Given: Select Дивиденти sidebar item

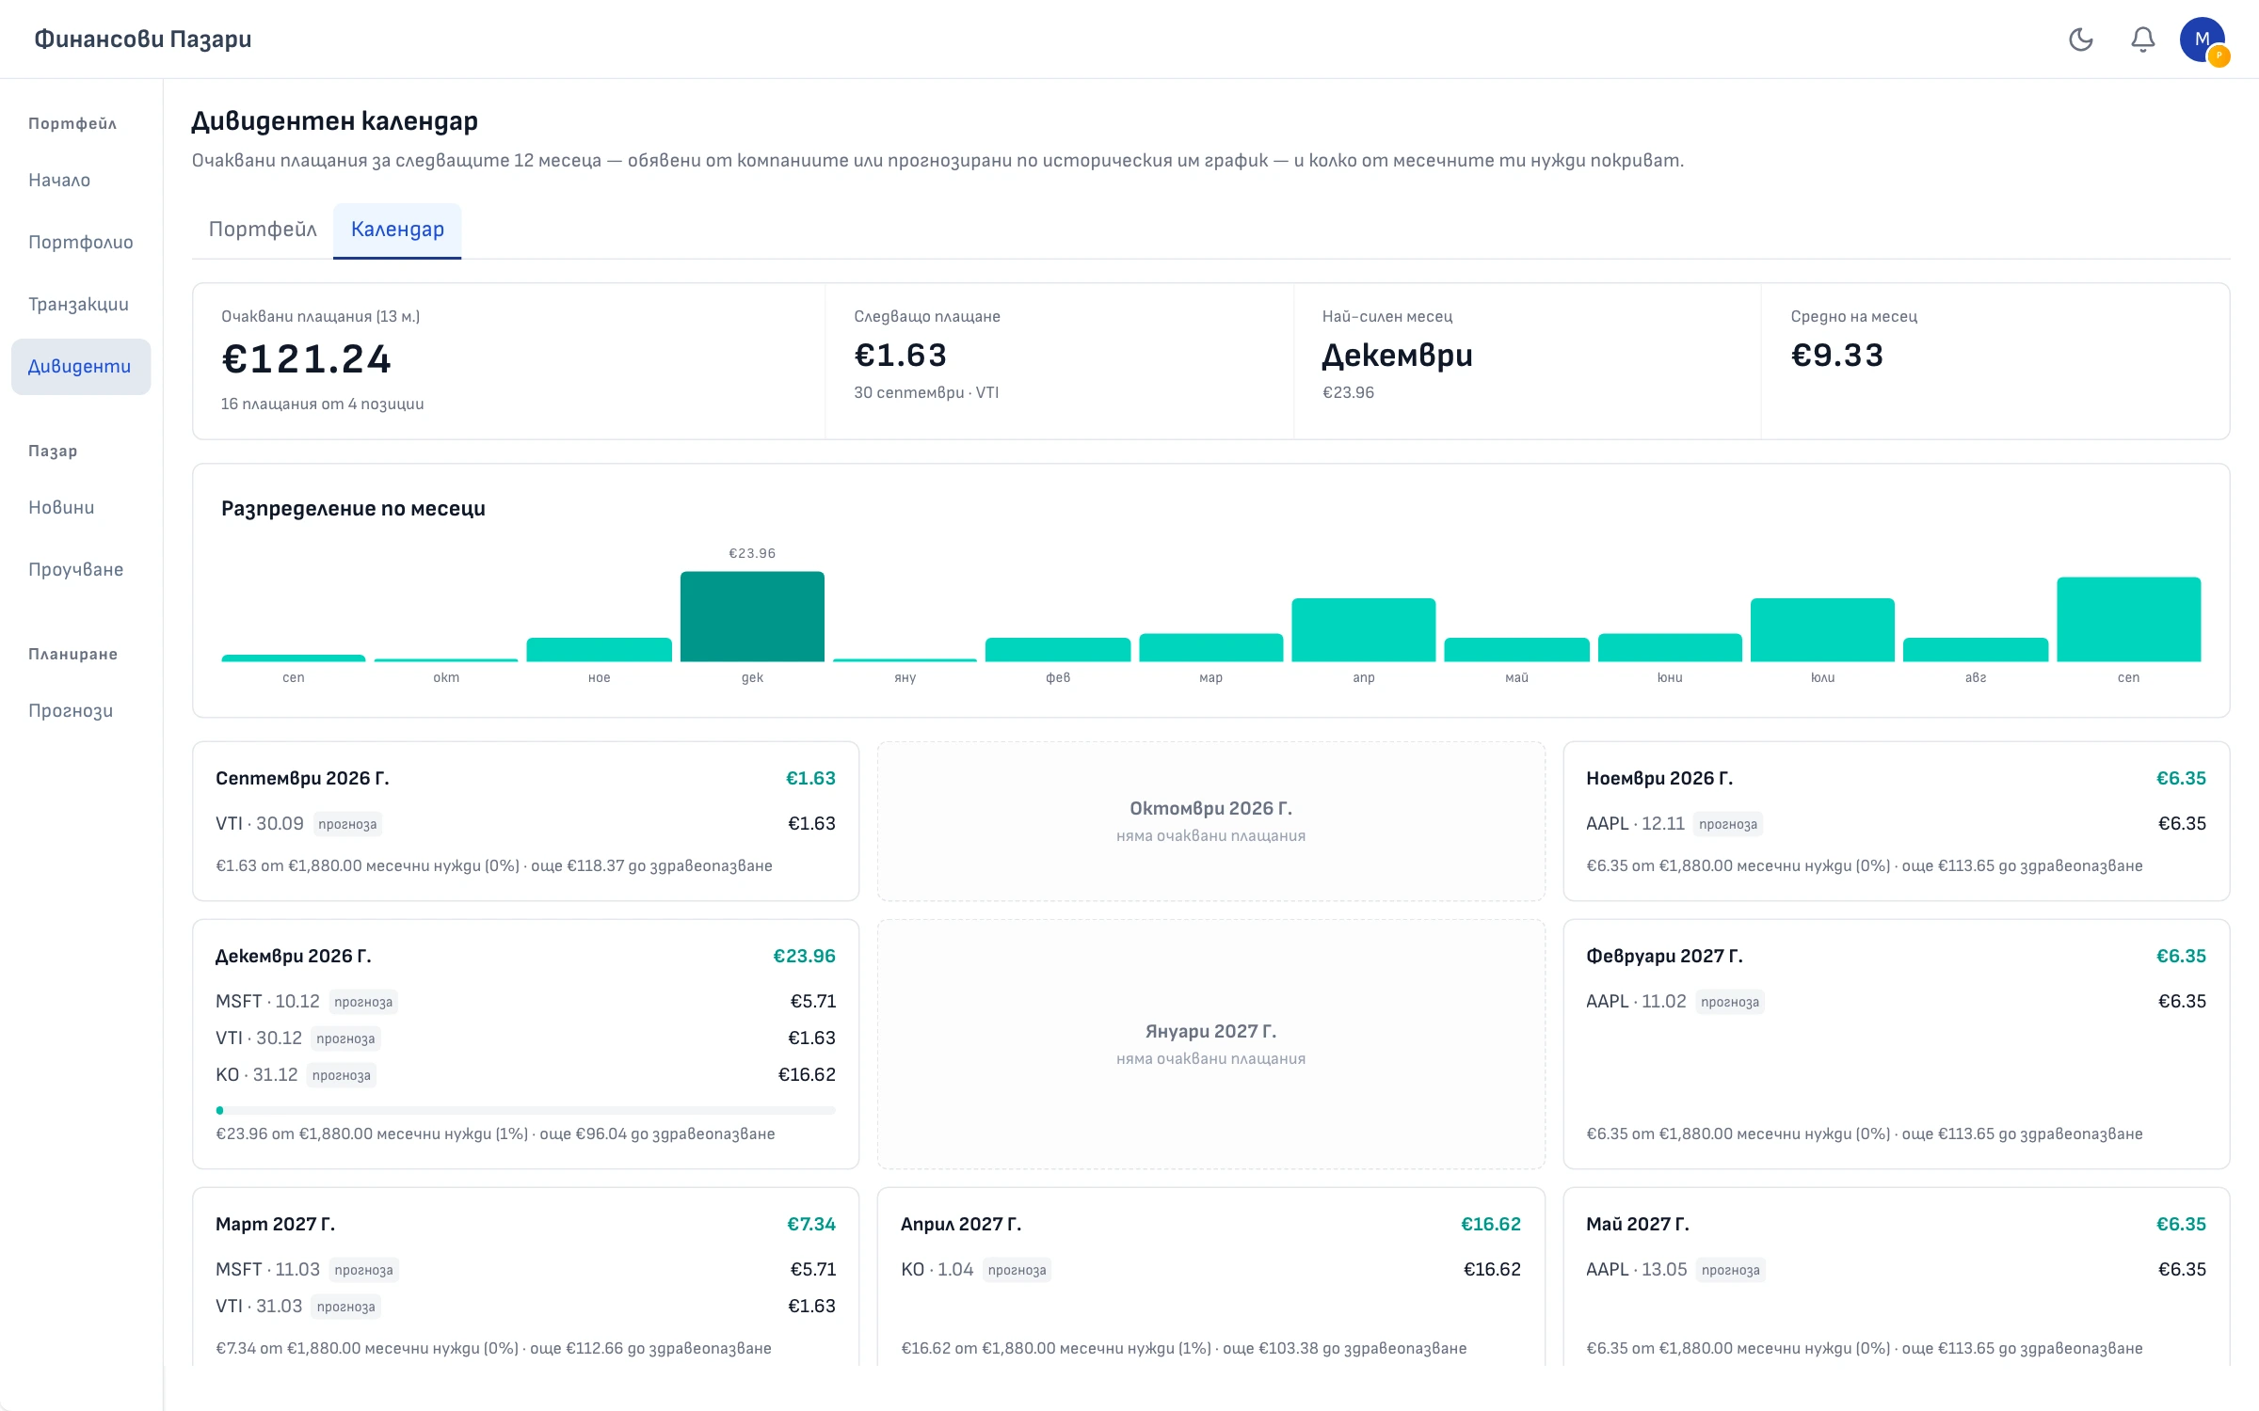Looking at the screenshot, I should [81, 366].
